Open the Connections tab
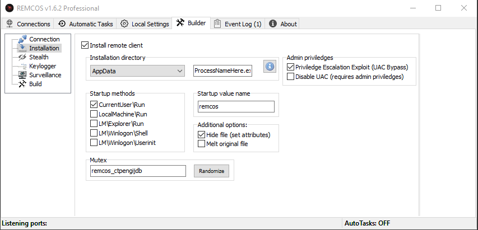This screenshot has height=230, width=478. coord(28,24)
